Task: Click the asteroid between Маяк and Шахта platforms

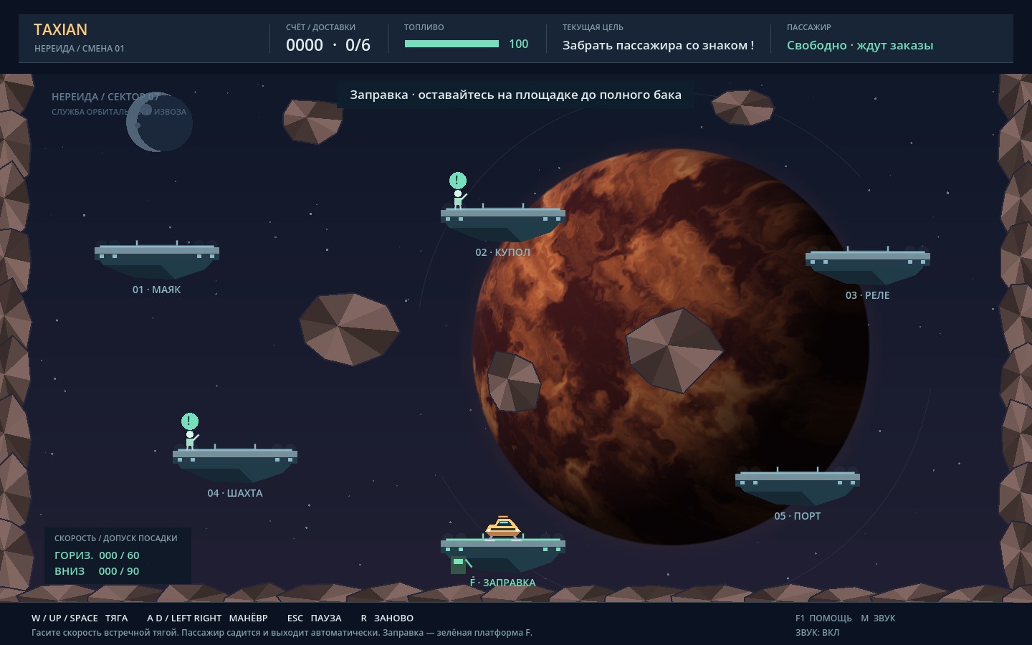Action: (349, 329)
